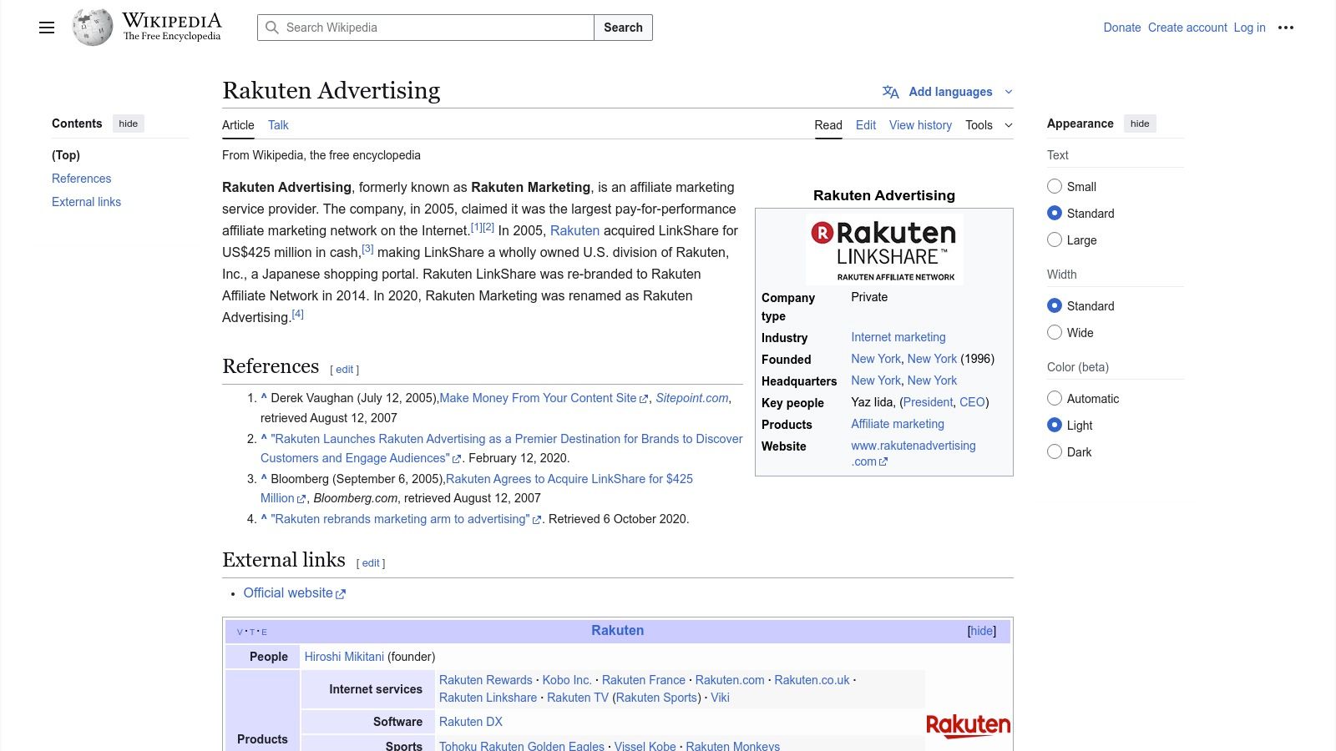
Task: Focus the Search Wikipedia input field
Action: [426, 28]
